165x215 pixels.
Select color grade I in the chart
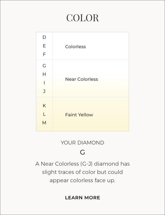pos(44,83)
